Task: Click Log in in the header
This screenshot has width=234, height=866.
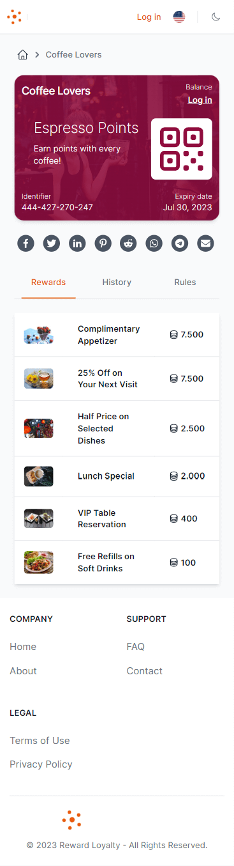Action: 149,17
